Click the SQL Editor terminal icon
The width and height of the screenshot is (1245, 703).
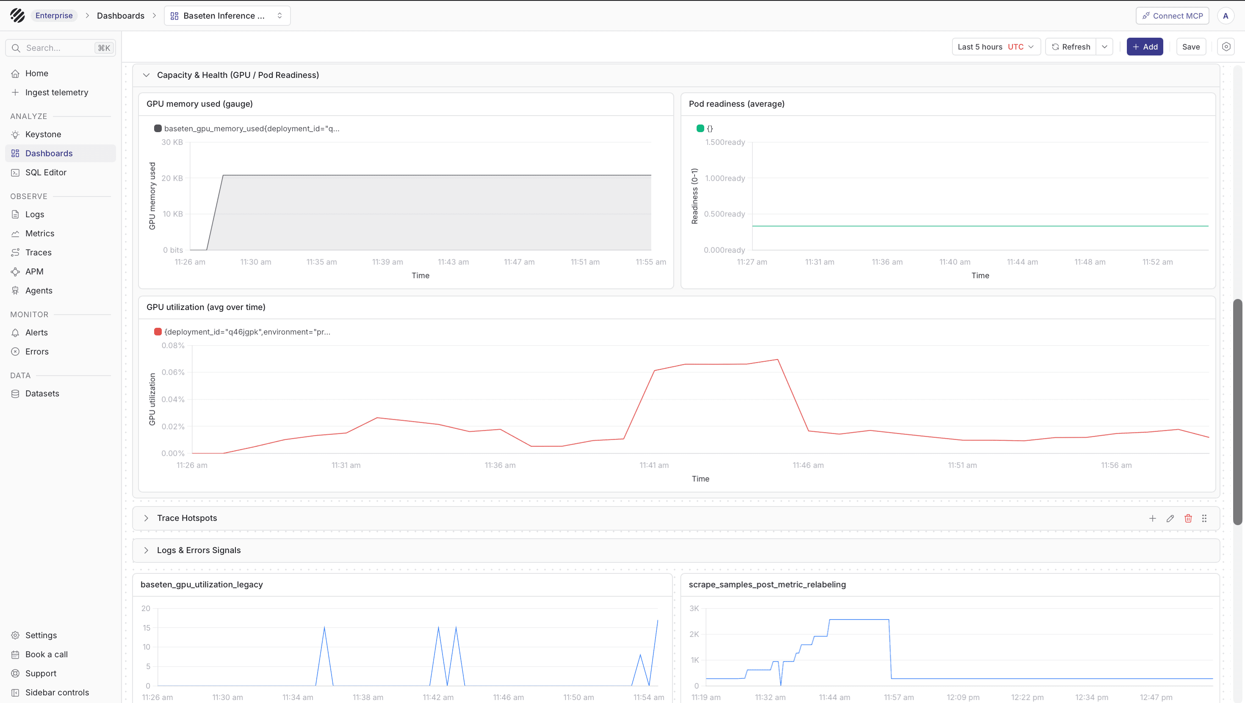tap(16, 173)
